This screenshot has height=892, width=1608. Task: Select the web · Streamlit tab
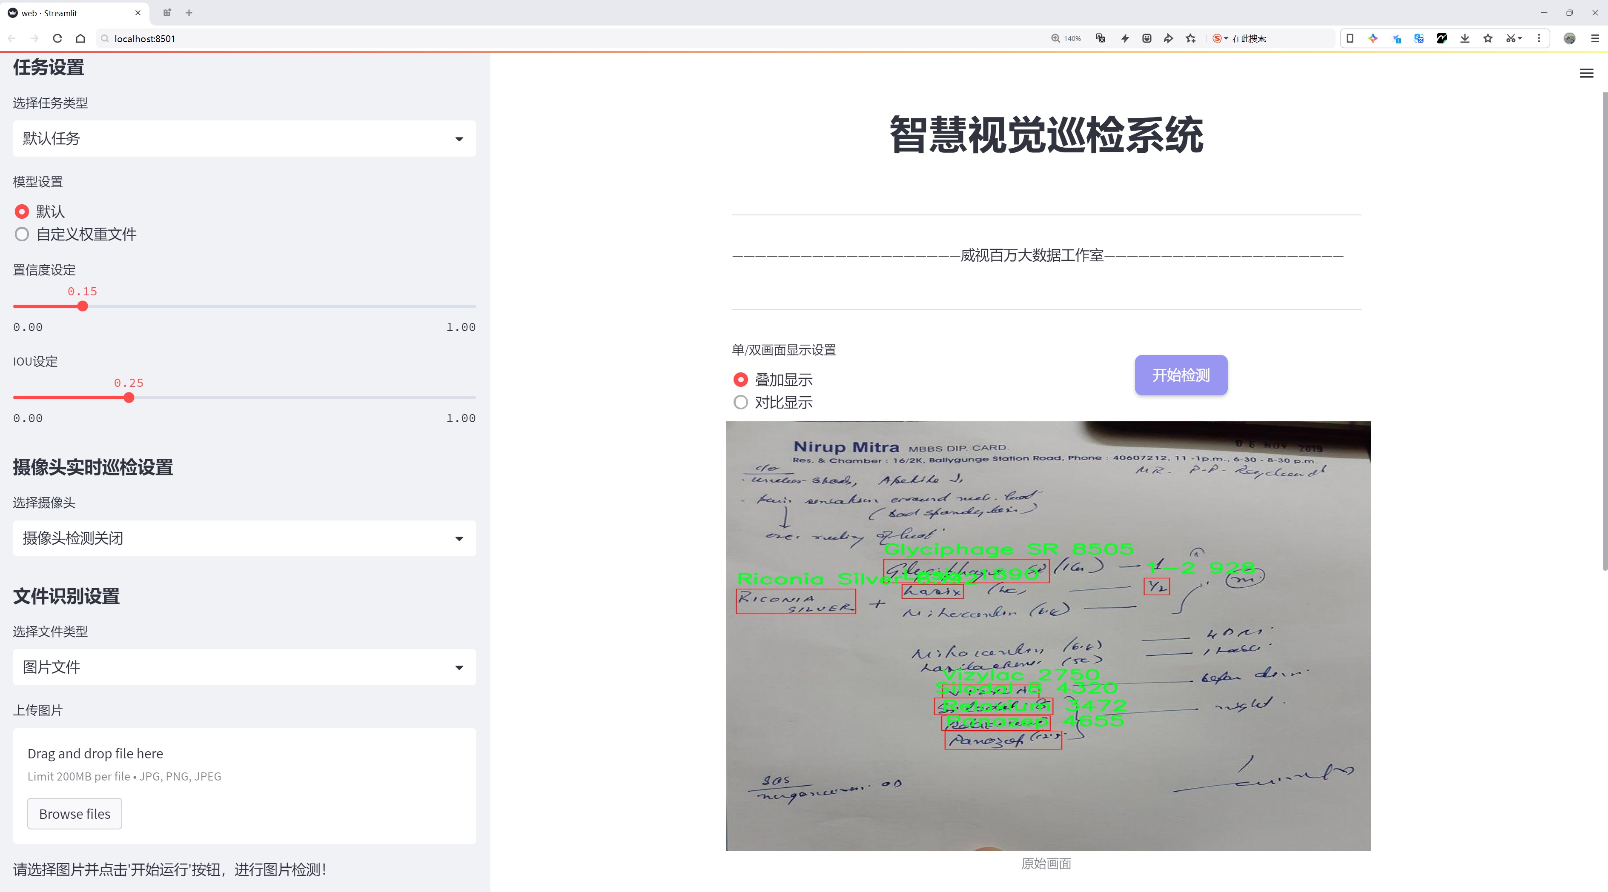tap(75, 13)
